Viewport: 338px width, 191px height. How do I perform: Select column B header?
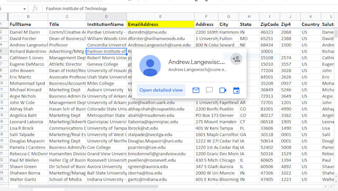click(x=28, y=16)
